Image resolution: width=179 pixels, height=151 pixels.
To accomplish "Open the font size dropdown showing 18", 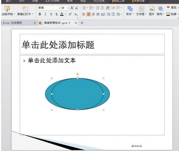I will pos(68,8).
